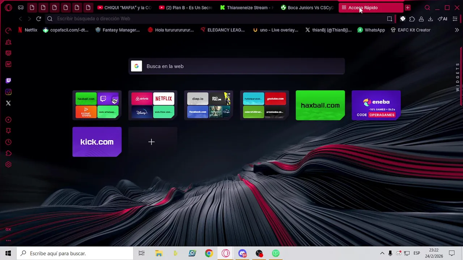Open the uno - Live overlay bookmark
463x260 pixels.
[x=276, y=30]
